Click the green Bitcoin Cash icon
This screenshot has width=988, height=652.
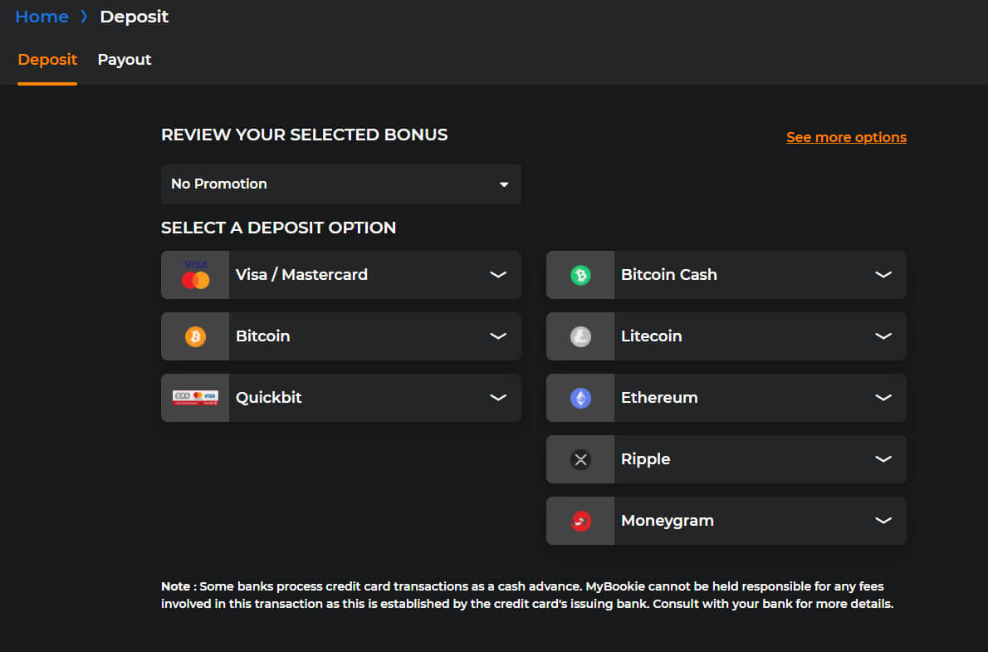click(580, 275)
